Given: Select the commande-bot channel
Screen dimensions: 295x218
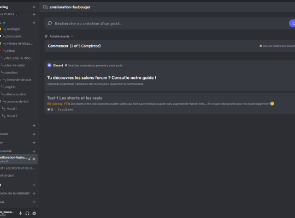Looking at the screenshot, I should pyautogui.click(x=17, y=101).
